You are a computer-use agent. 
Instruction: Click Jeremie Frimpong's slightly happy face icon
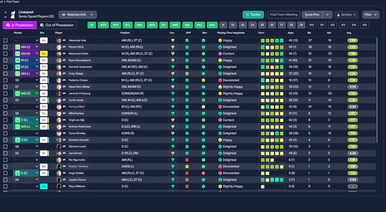click(220, 93)
